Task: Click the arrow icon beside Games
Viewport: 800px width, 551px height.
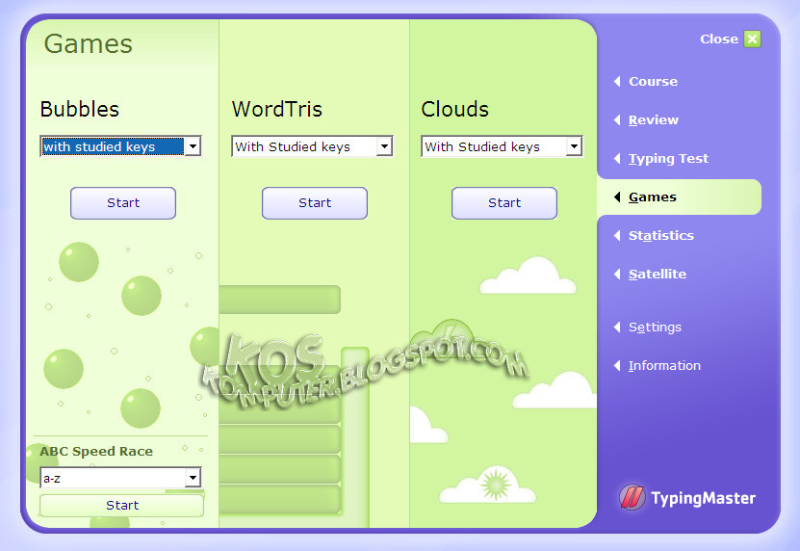Action: [617, 197]
